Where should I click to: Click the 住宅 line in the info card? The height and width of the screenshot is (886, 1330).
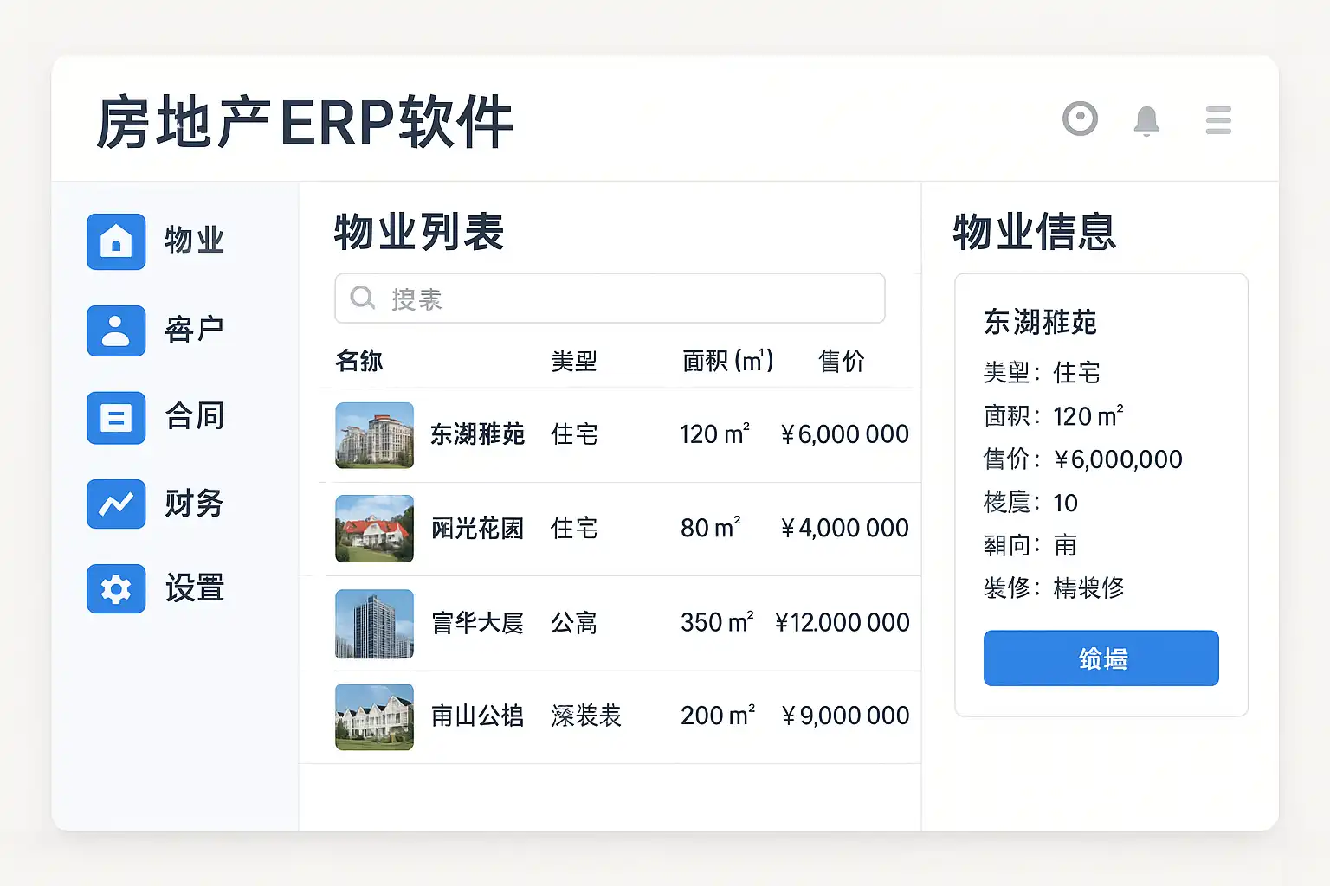click(x=1042, y=373)
